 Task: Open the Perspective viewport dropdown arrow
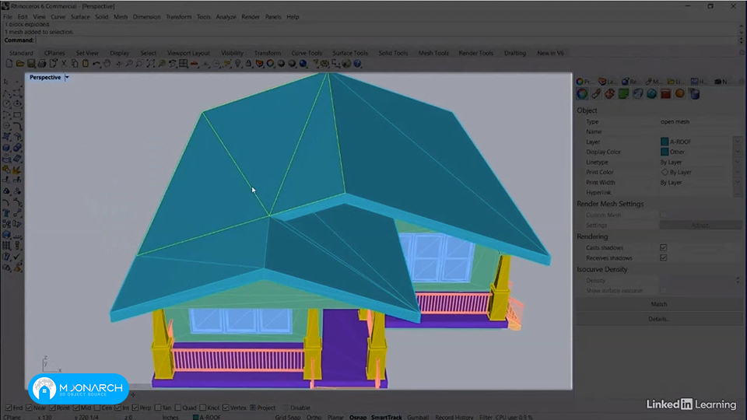(x=67, y=77)
